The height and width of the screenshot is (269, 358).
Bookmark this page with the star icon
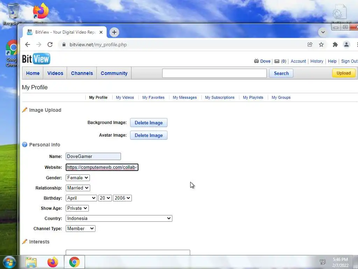click(321, 44)
